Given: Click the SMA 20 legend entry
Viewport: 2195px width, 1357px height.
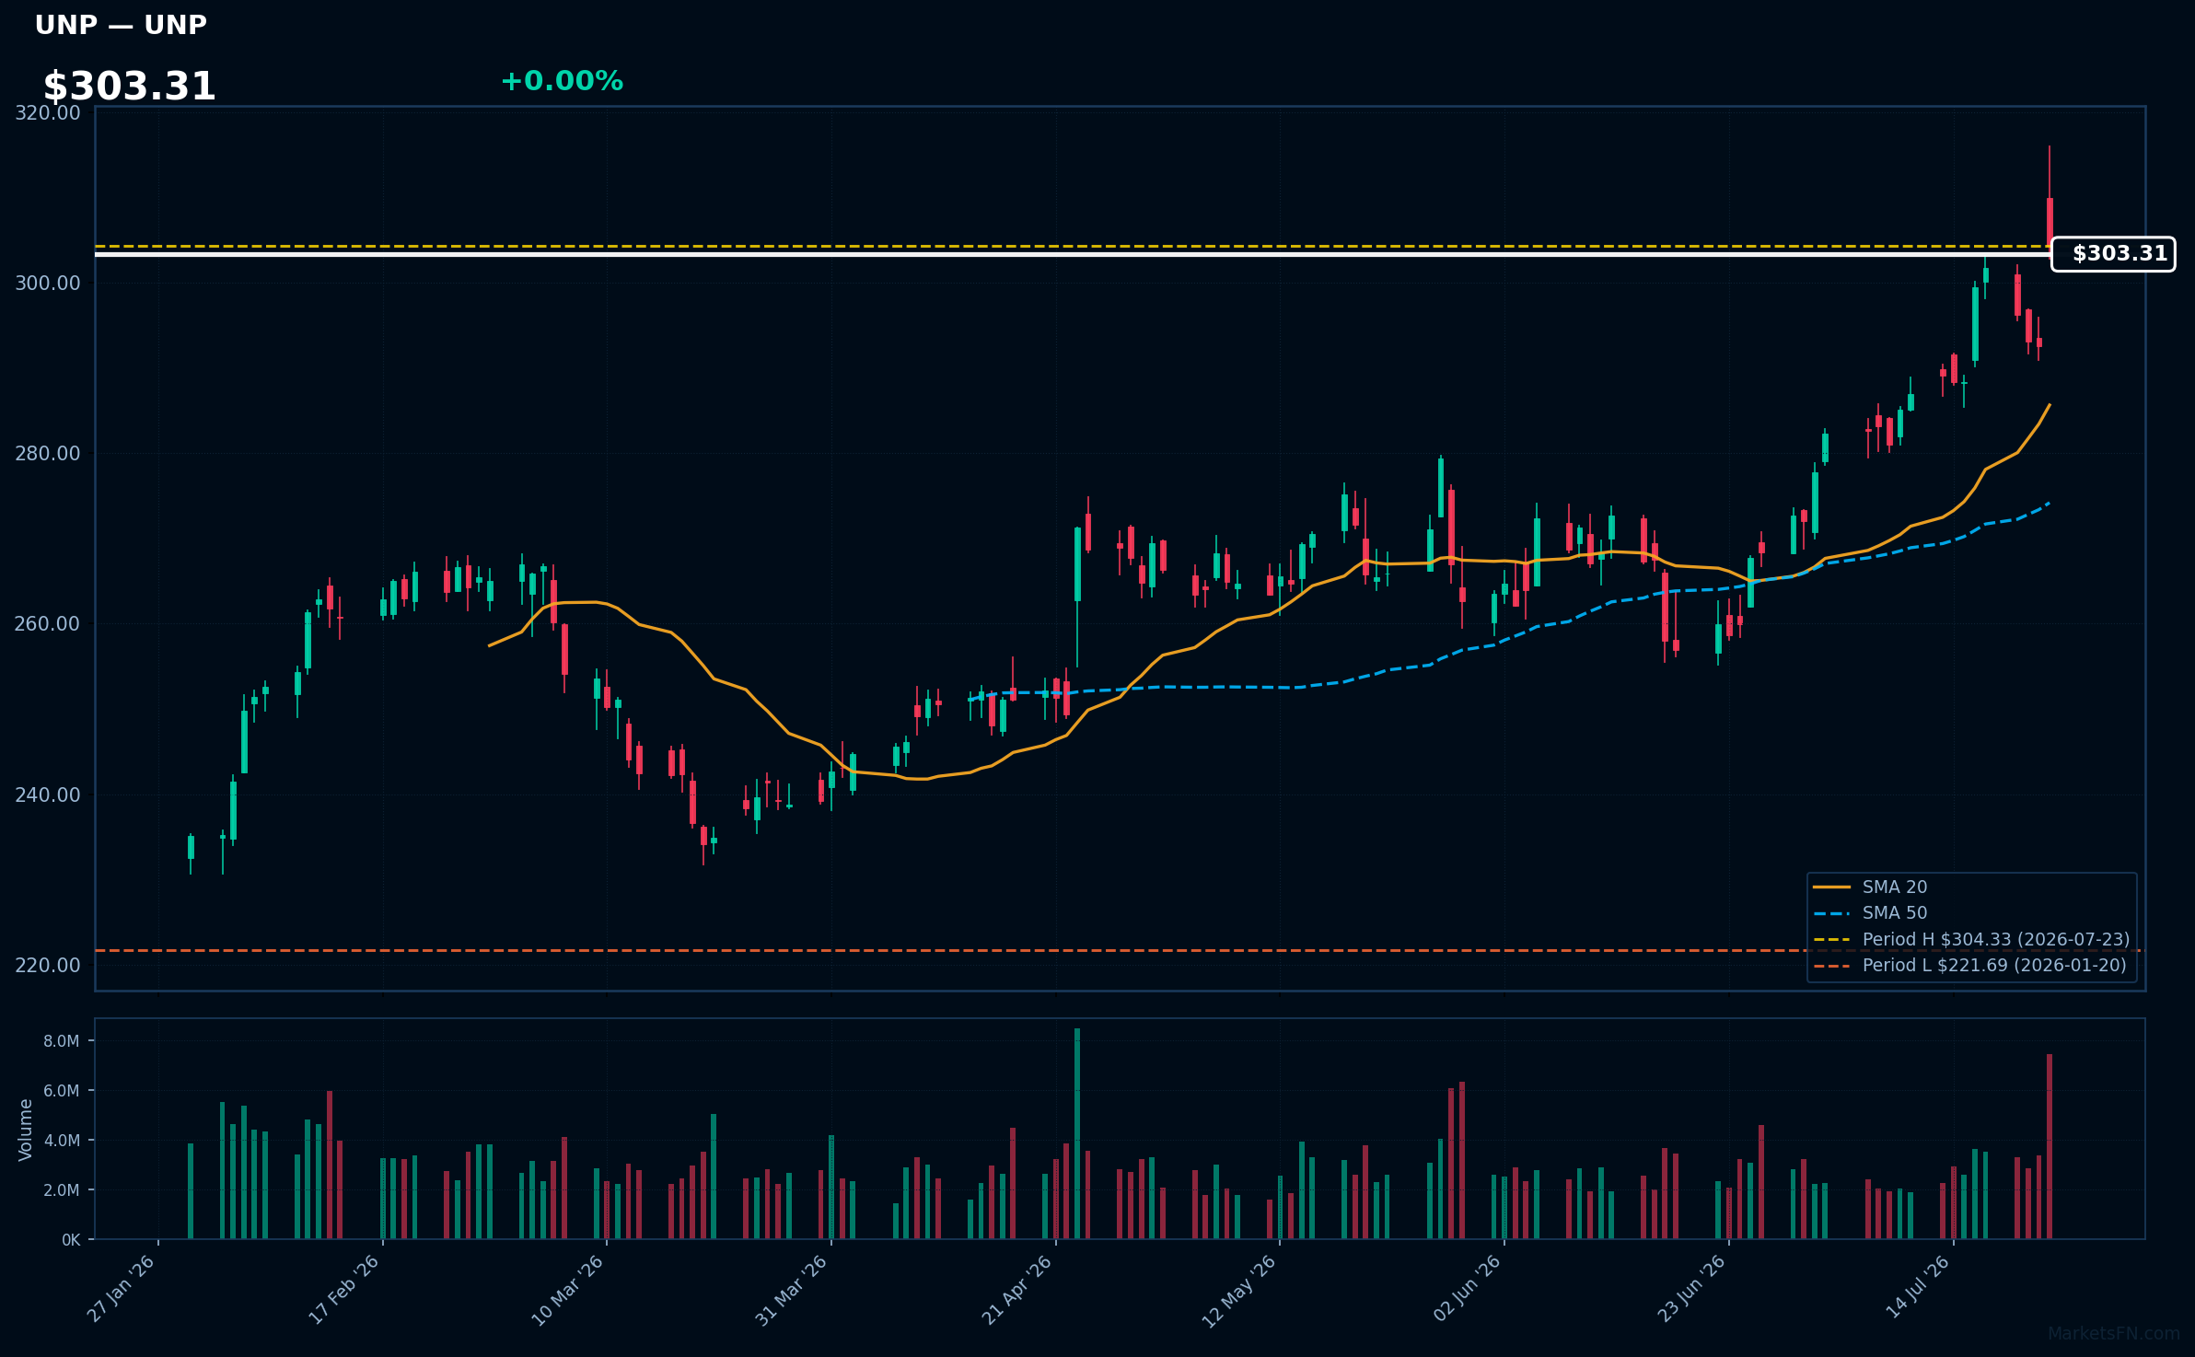Looking at the screenshot, I should point(1894,887).
